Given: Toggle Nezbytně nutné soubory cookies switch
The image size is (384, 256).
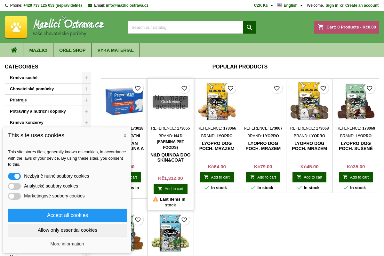Looking at the screenshot, I should (14, 176).
